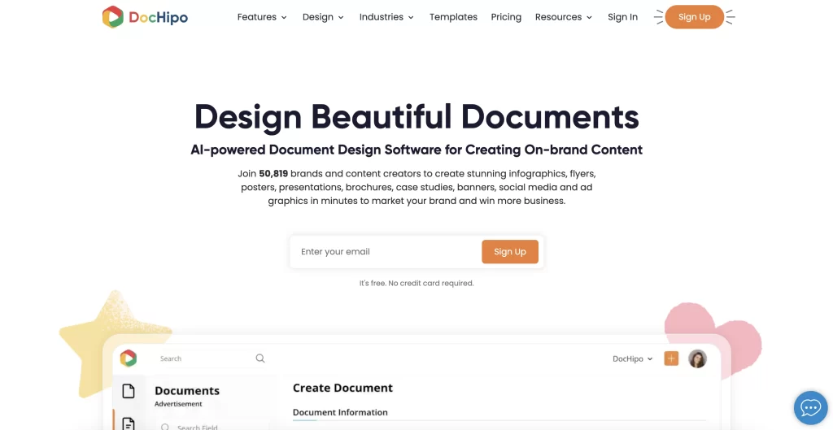Image resolution: width=833 pixels, height=430 pixels.
Task: Click the Search Field box in Documents panel
Action: (212, 427)
